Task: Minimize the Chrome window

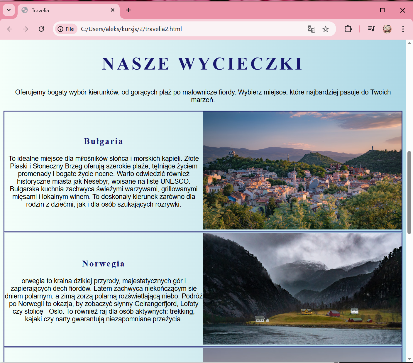Action: [x=362, y=10]
